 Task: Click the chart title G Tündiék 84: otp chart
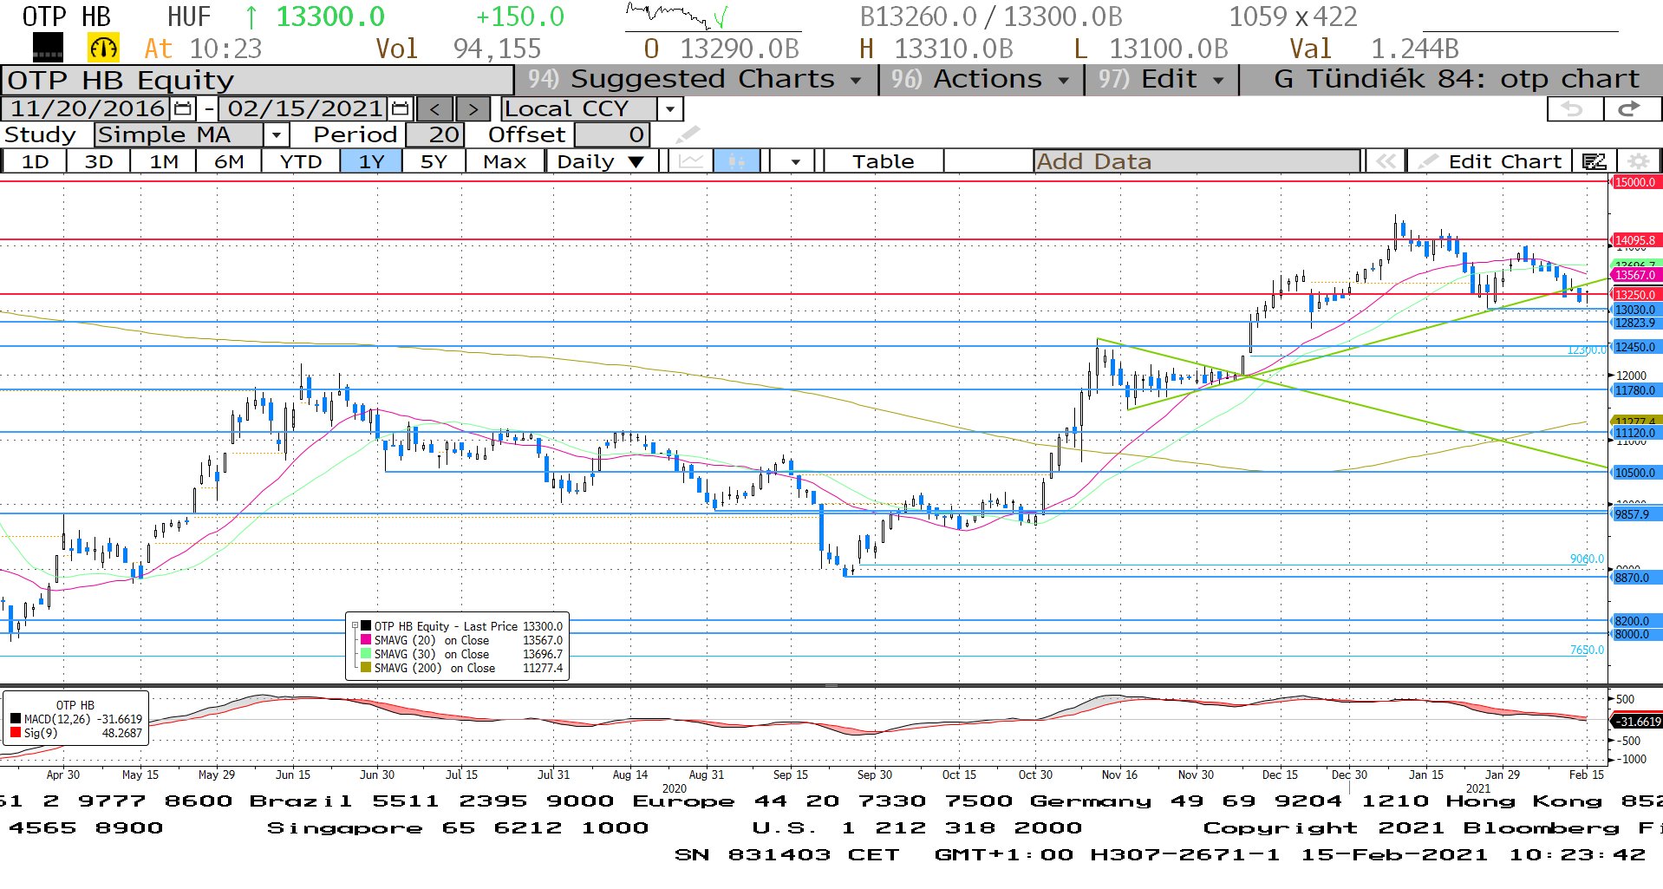[1457, 79]
